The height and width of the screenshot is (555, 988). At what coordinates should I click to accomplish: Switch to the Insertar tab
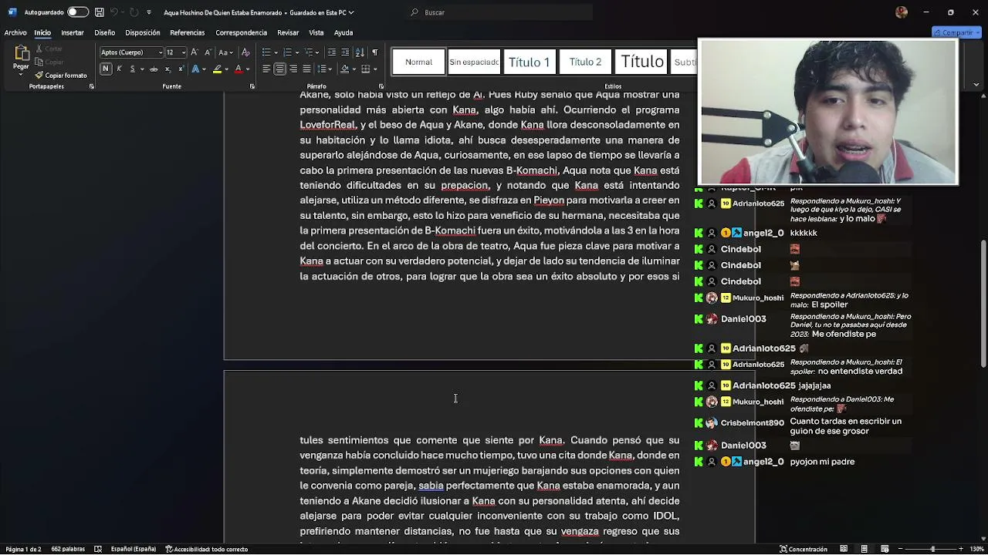(x=73, y=33)
